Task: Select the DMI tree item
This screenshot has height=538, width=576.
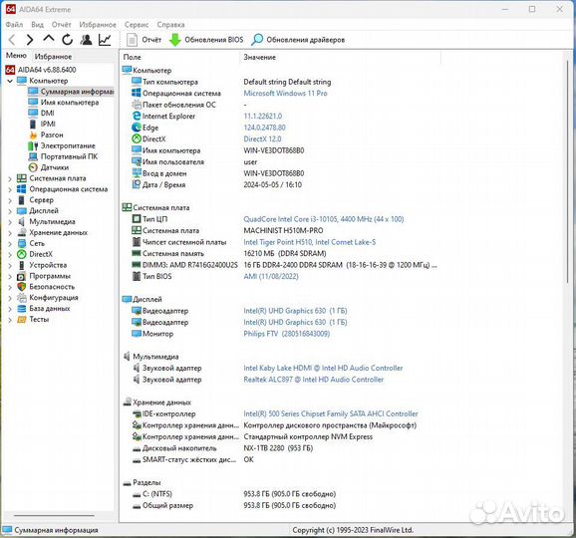Action: (x=41, y=113)
